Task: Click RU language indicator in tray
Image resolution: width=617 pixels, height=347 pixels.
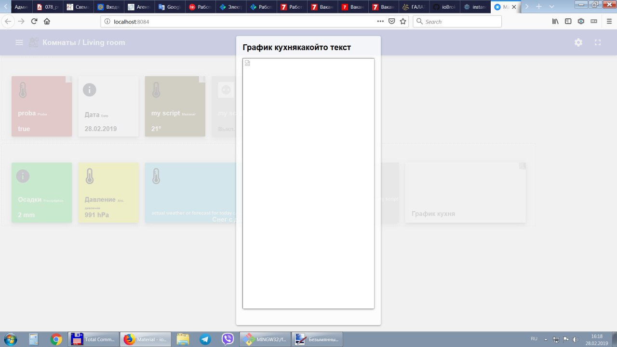Action: [x=534, y=339]
